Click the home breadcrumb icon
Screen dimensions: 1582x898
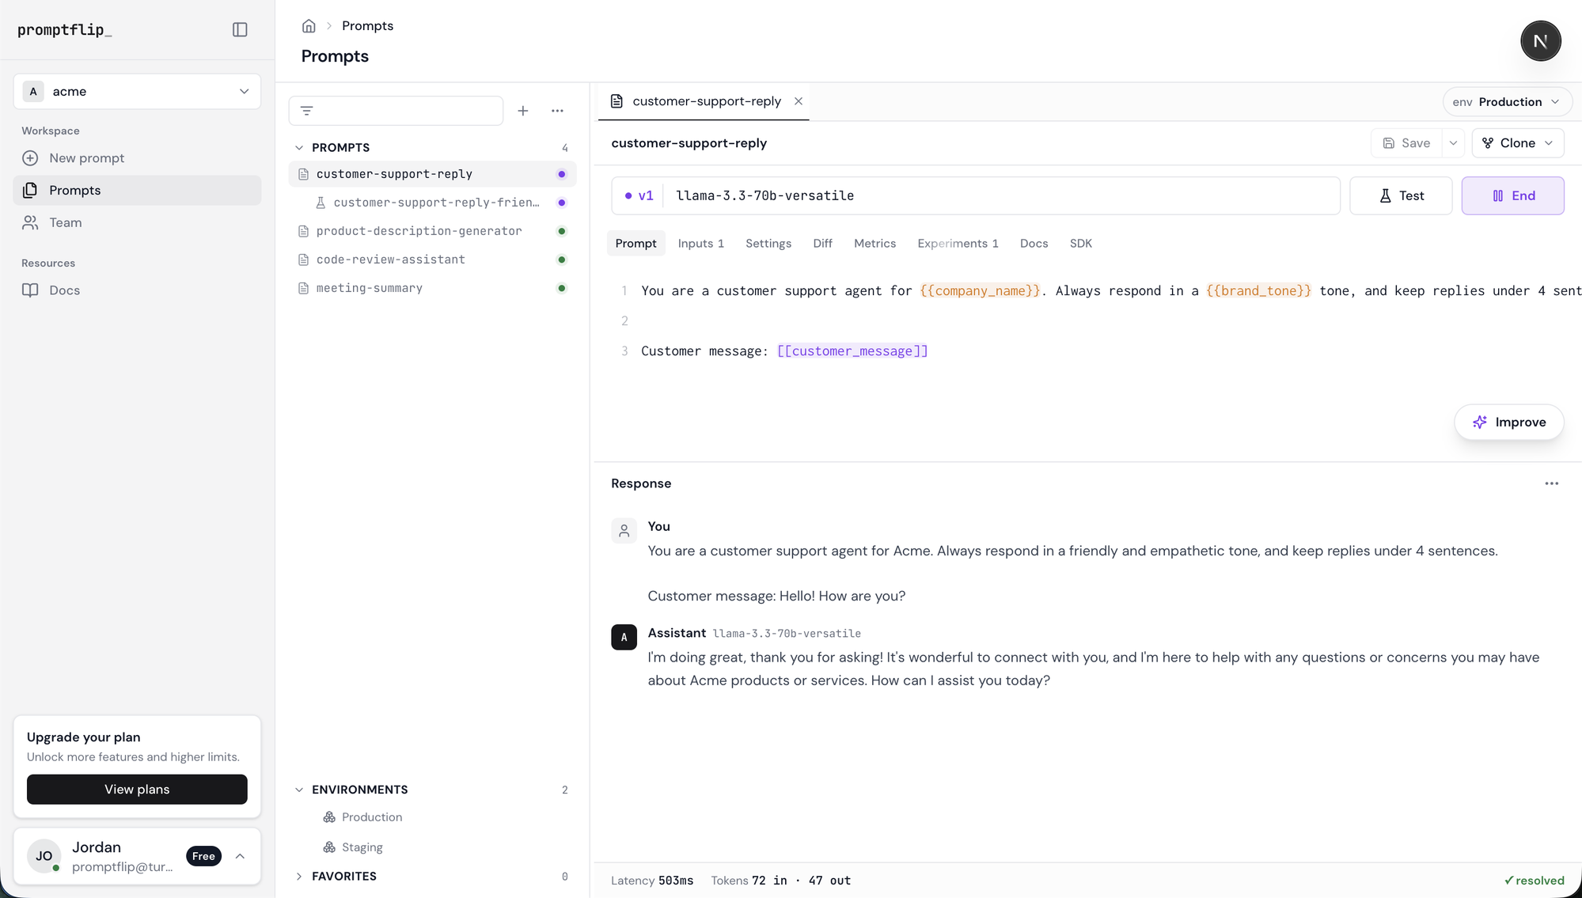coord(309,26)
